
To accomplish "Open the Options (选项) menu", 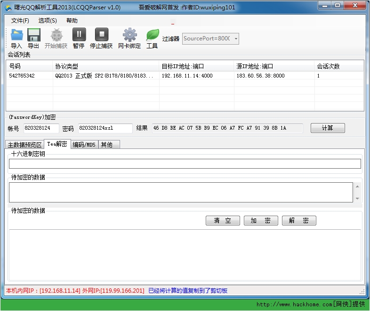I will point(48,21).
